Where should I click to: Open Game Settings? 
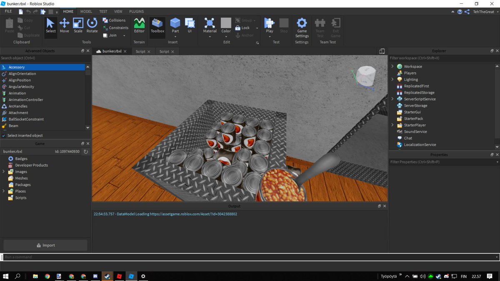pos(302,27)
